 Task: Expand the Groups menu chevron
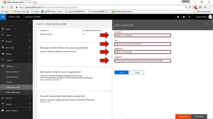[x=30, y=41]
